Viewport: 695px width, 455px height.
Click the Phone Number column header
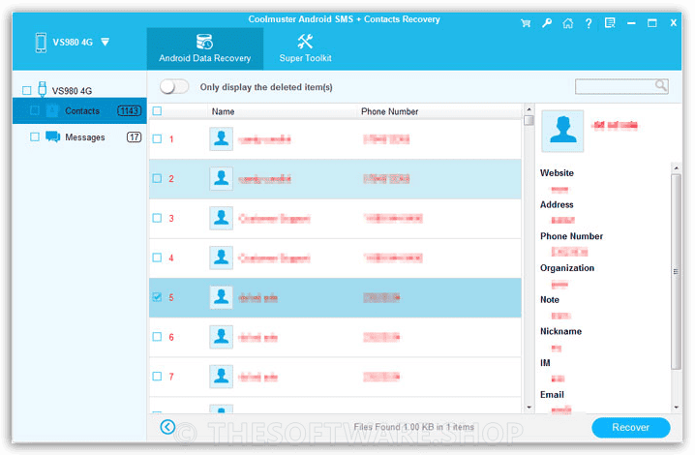(x=390, y=111)
